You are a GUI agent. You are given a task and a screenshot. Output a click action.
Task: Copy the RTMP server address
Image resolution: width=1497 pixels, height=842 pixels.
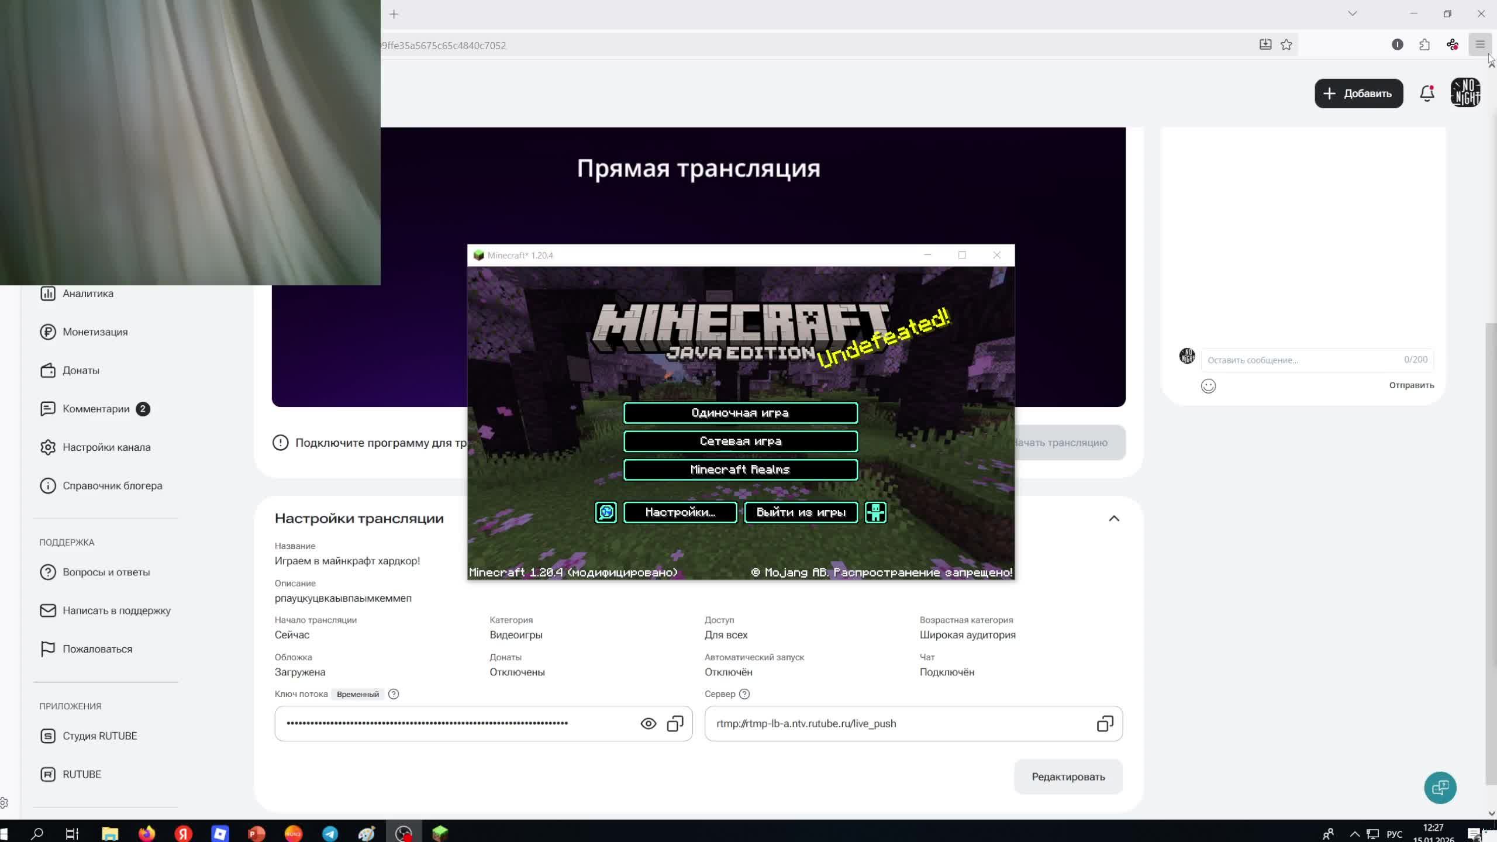pos(1104,723)
